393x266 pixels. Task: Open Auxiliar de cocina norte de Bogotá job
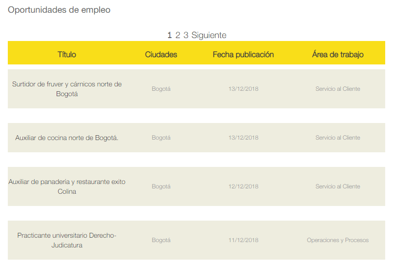67,138
